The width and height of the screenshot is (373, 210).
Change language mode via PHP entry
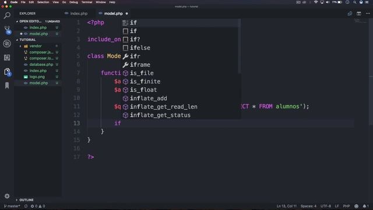(x=346, y=206)
